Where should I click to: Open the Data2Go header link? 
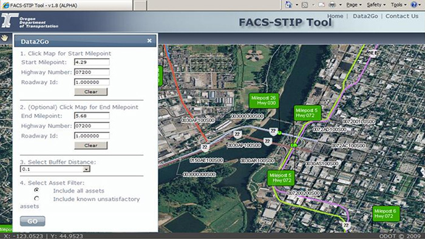365,16
